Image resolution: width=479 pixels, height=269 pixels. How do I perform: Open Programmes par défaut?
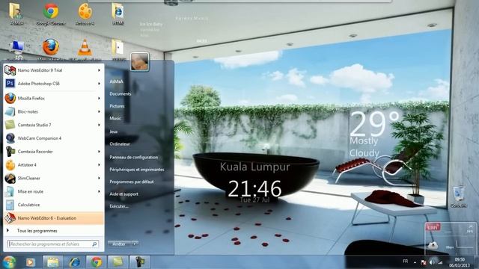click(132, 182)
